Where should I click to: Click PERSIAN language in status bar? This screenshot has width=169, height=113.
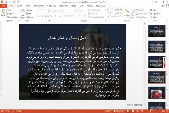tap(18, 111)
